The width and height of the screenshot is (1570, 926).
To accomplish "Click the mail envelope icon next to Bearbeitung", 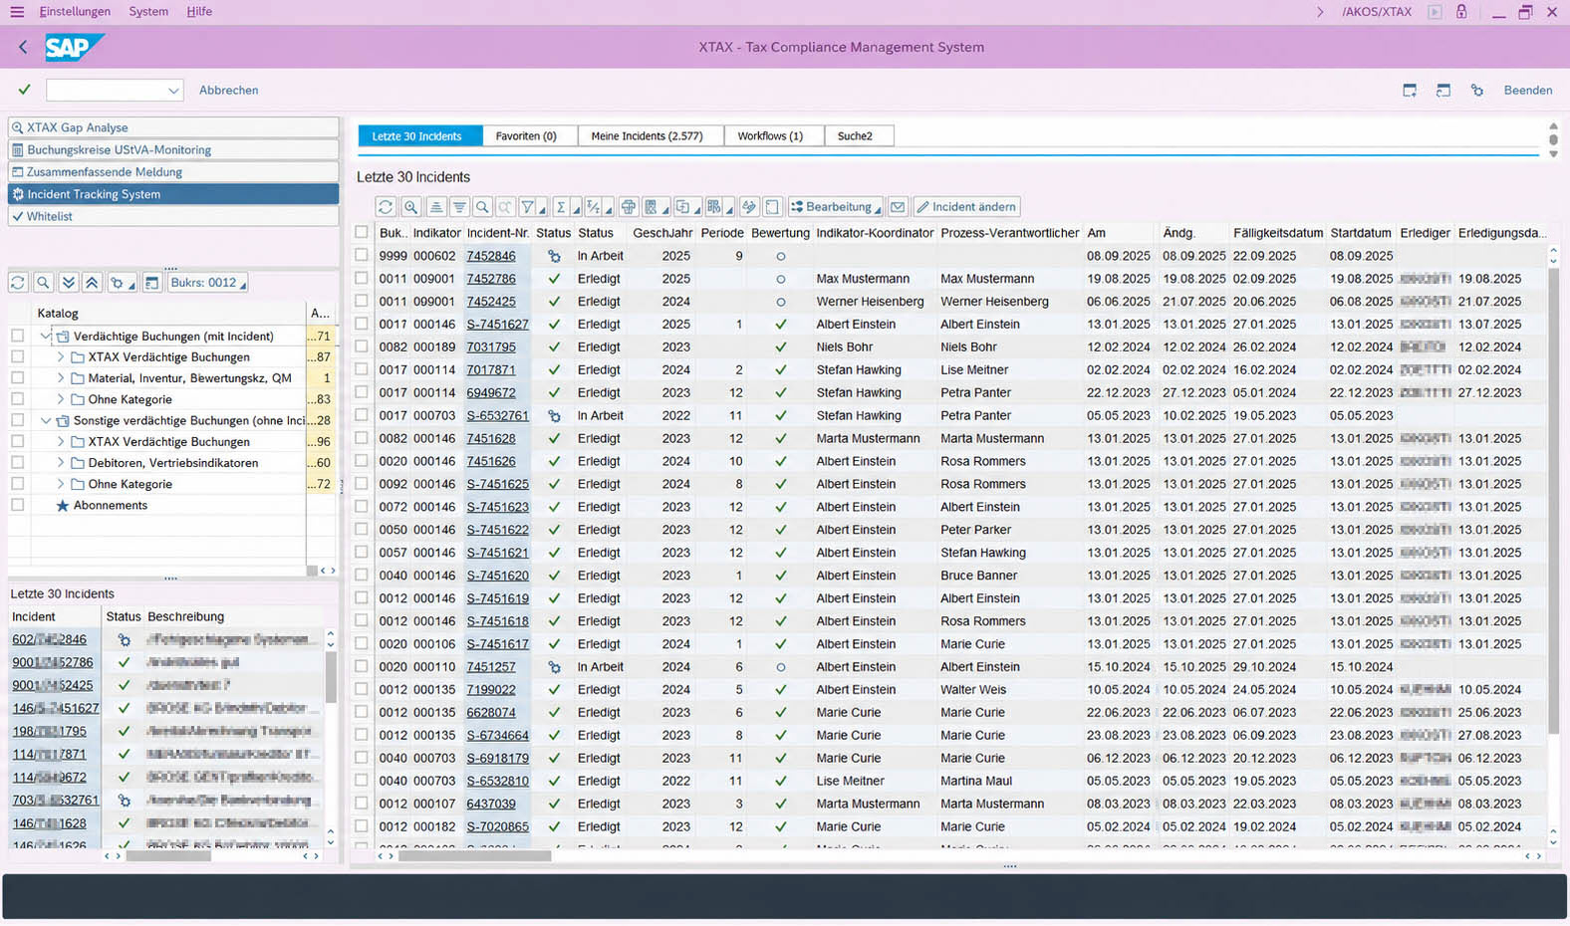I will [x=898, y=207].
